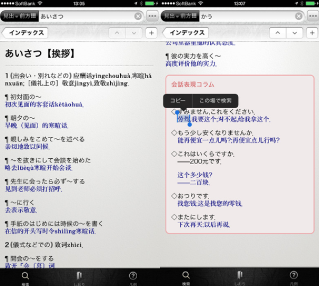
Task: Open the more options button beside かう search
Action: point(313,16)
